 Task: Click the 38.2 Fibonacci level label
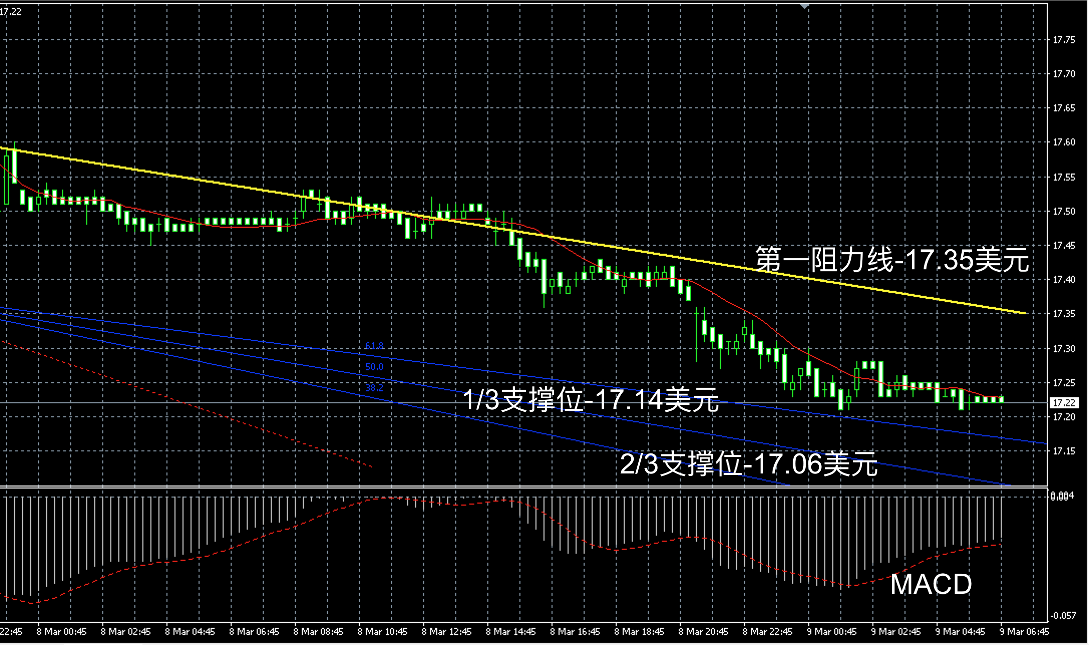click(x=374, y=388)
